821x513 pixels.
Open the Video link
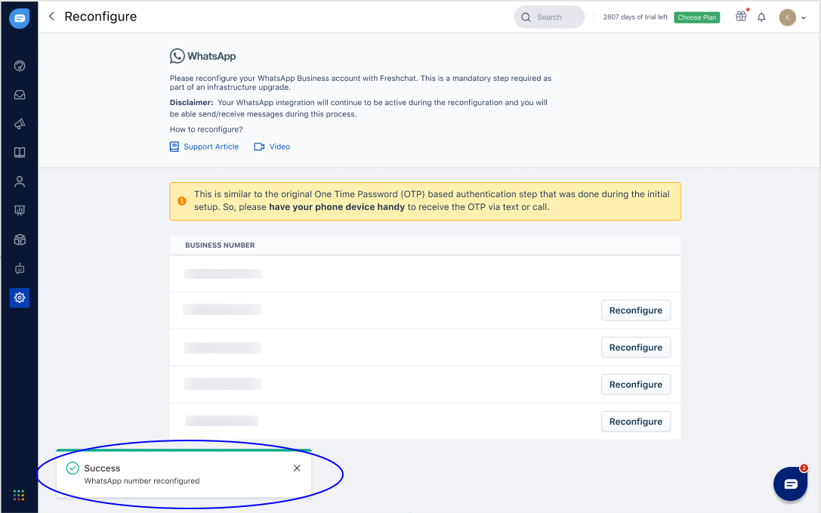tap(272, 147)
